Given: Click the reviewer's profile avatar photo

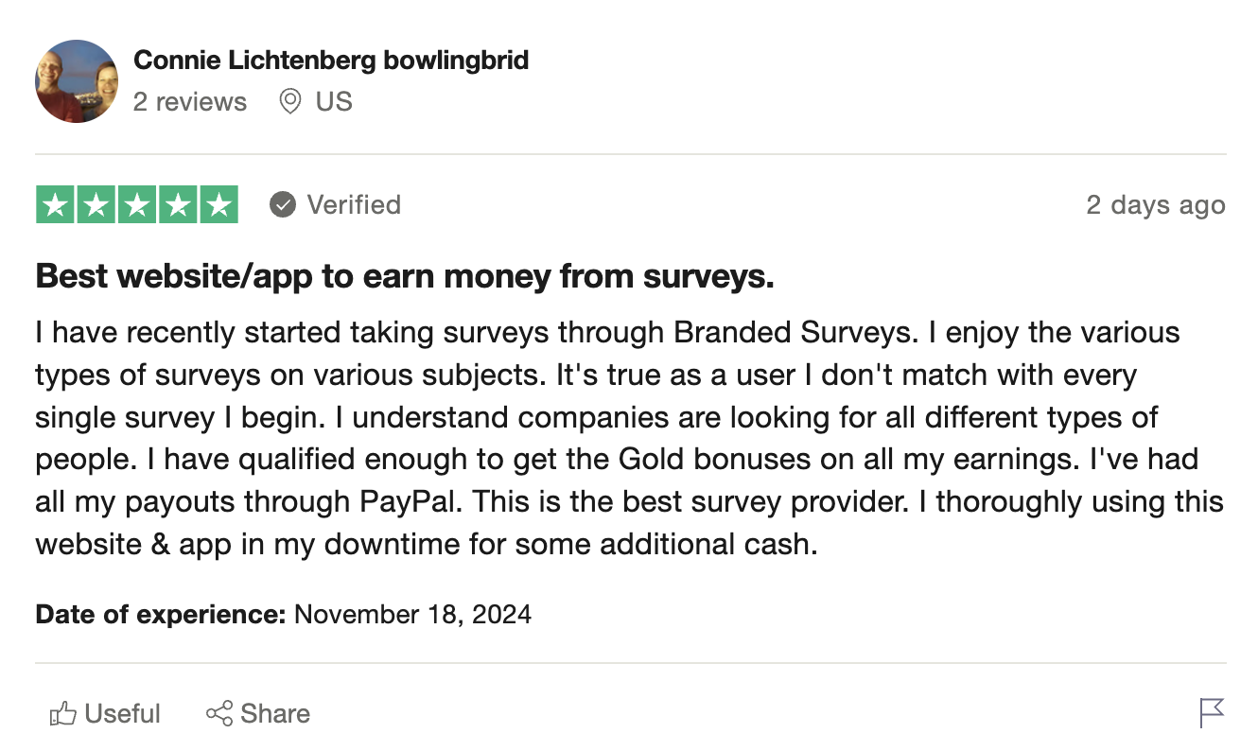Looking at the screenshot, I should (x=77, y=81).
